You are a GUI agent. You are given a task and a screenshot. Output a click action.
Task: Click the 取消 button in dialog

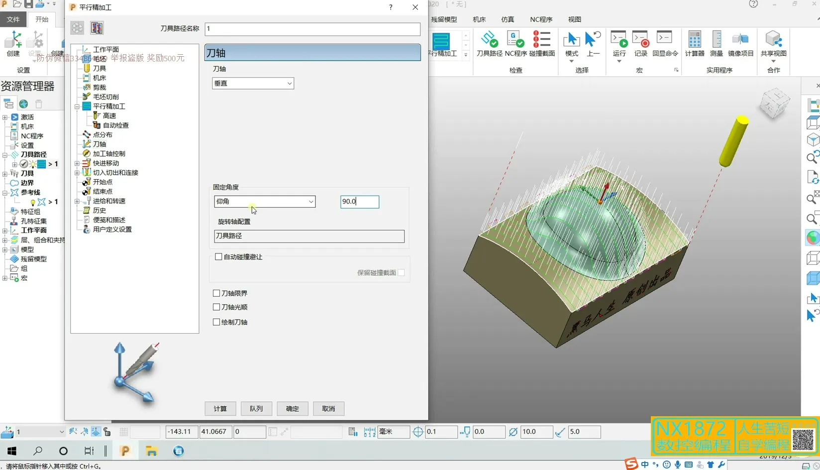(x=328, y=409)
